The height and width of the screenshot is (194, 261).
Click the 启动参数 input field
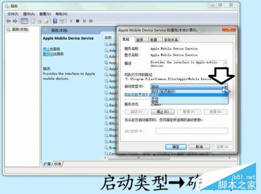point(192,131)
